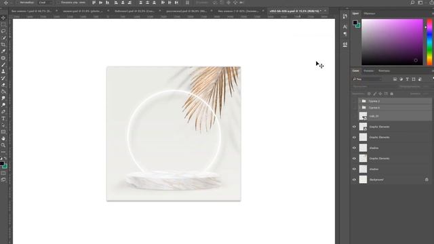Switch to the Контуры (Paths) tab
Viewport: 434px width, 244px height.
(384, 70)
